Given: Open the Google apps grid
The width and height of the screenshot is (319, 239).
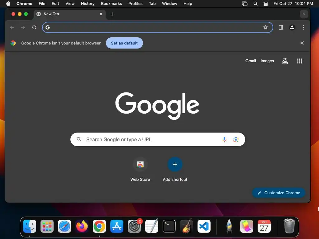Looking at the screenshot, I should pos(299,61).
